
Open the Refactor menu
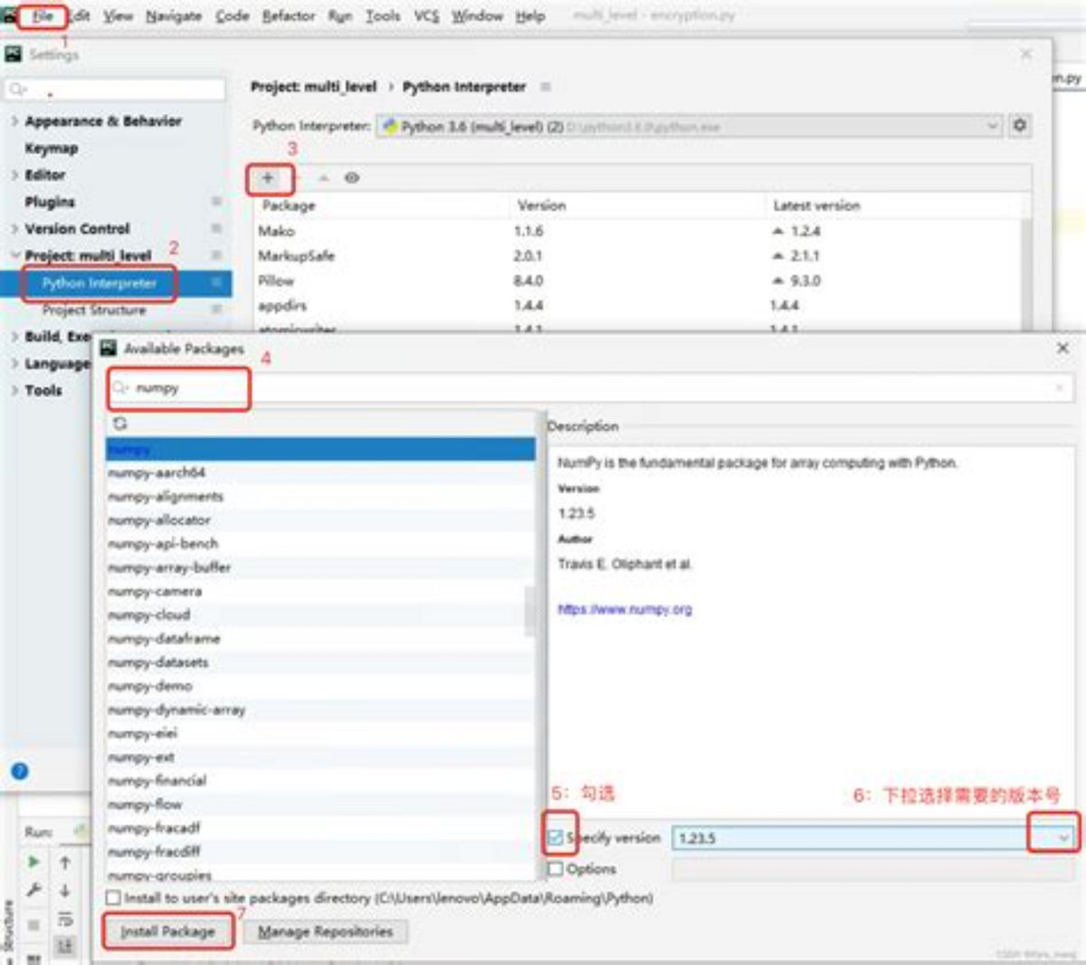click(289, 16)
